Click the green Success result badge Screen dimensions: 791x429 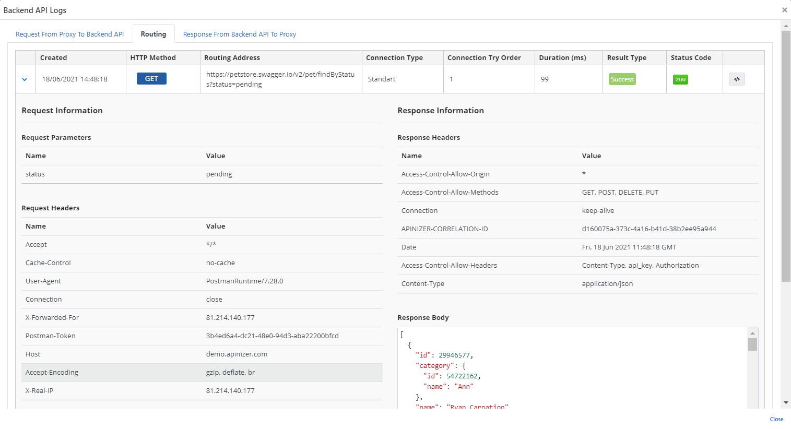click(622, 79)
